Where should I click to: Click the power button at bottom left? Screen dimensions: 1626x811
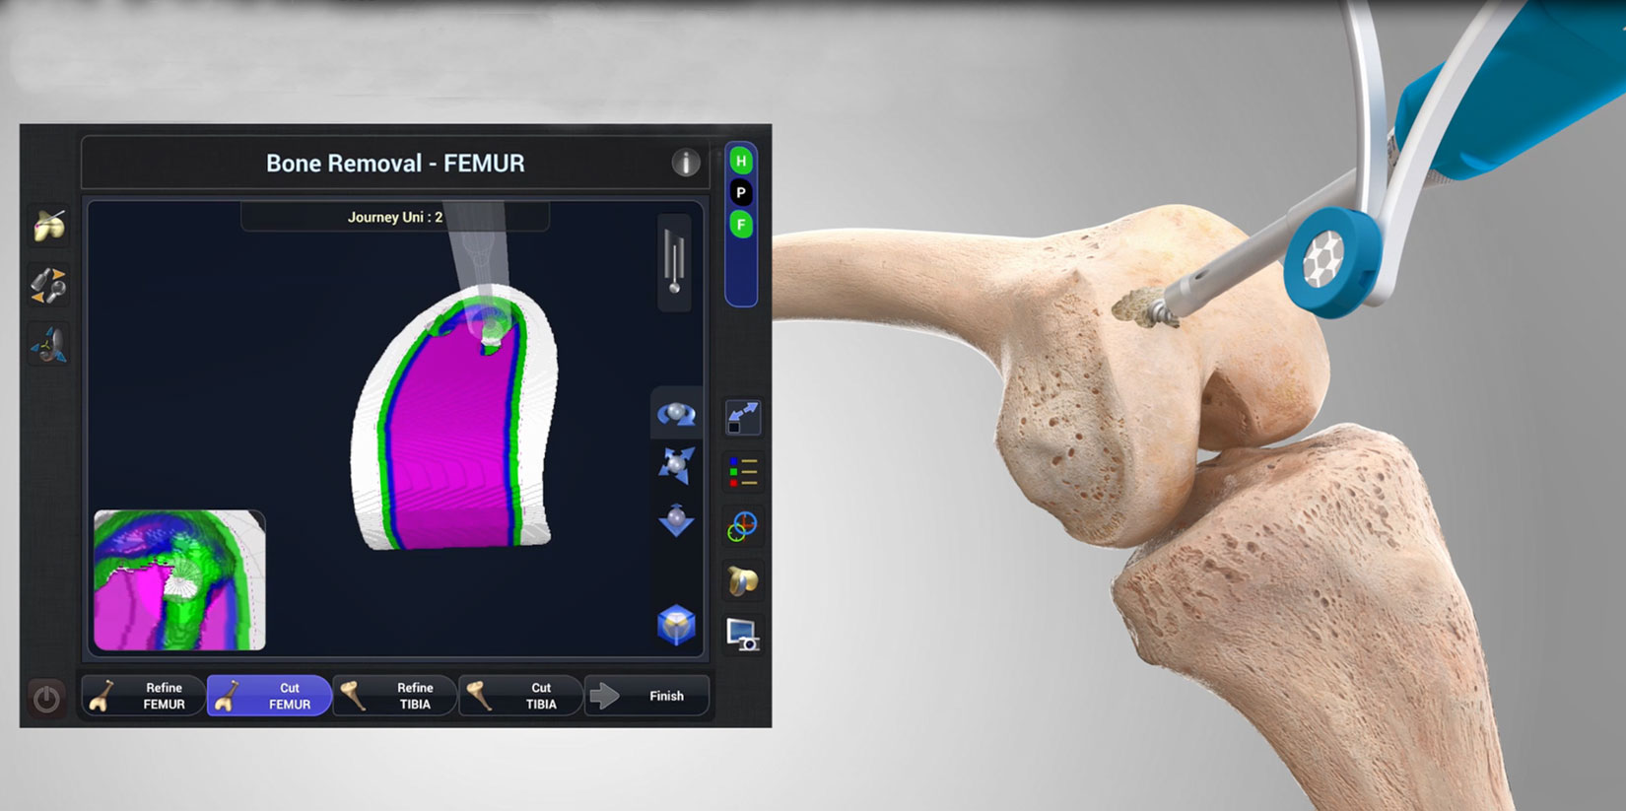point(46,699)
